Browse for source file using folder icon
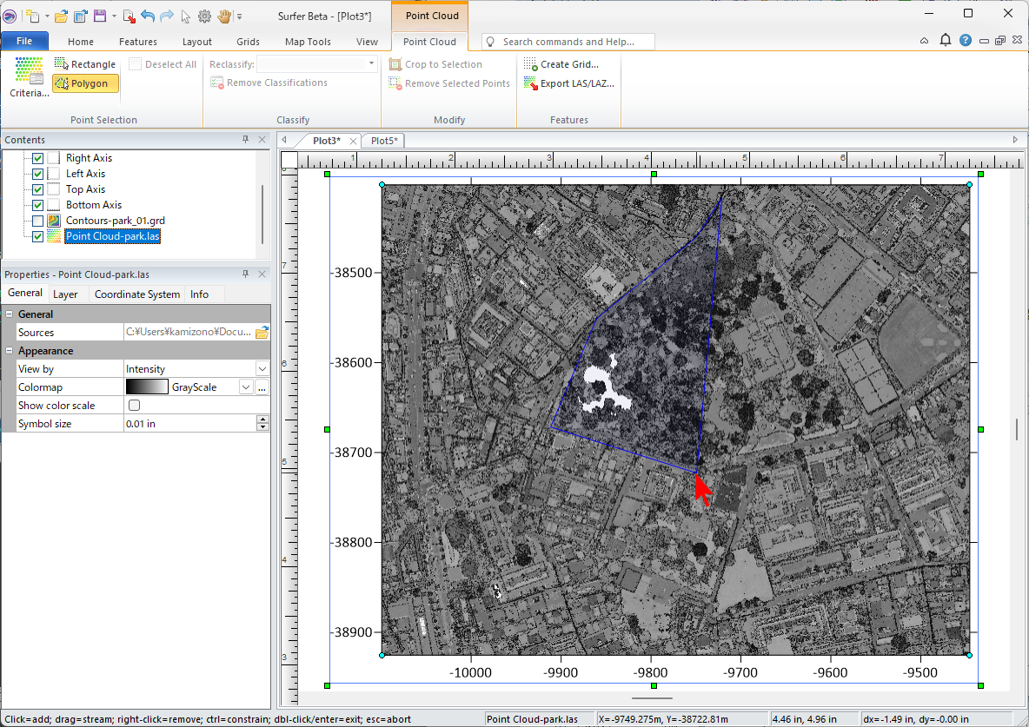The image size is (1029, 727). pos(262,333)
